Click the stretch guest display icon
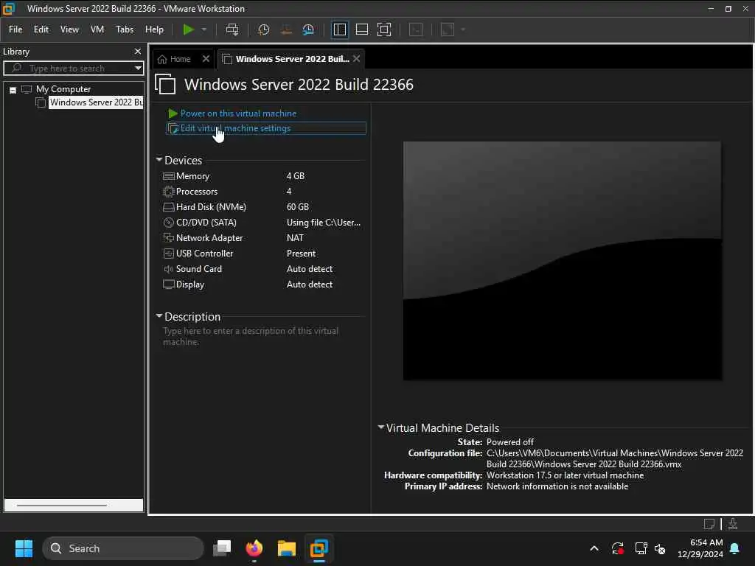This screenshot has width=755, height=566. pos(448,29)
